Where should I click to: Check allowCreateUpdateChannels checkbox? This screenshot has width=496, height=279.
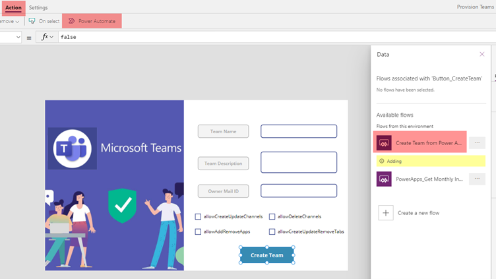click(x=198, y=217)
